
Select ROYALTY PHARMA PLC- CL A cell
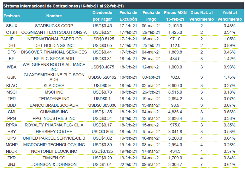click(x=54, y=125)
